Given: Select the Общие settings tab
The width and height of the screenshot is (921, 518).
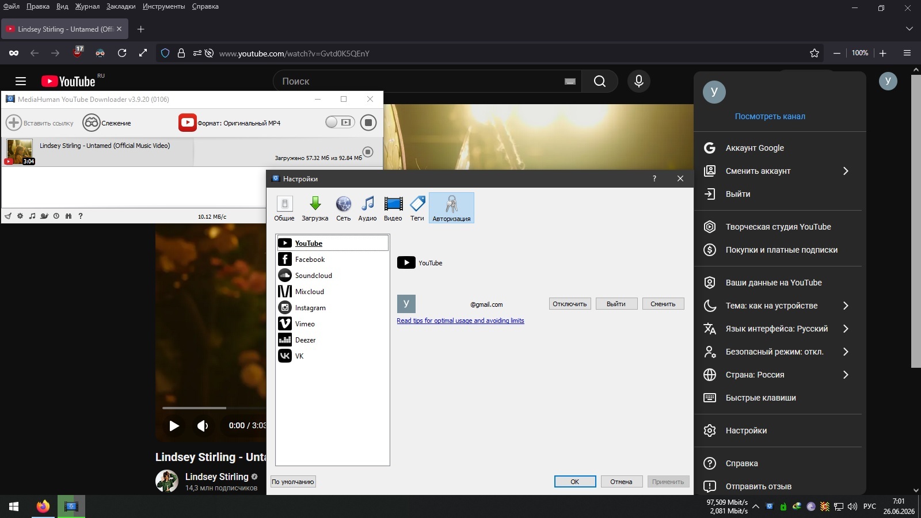Looking at the screenshot, I should (x=284, y=208).
